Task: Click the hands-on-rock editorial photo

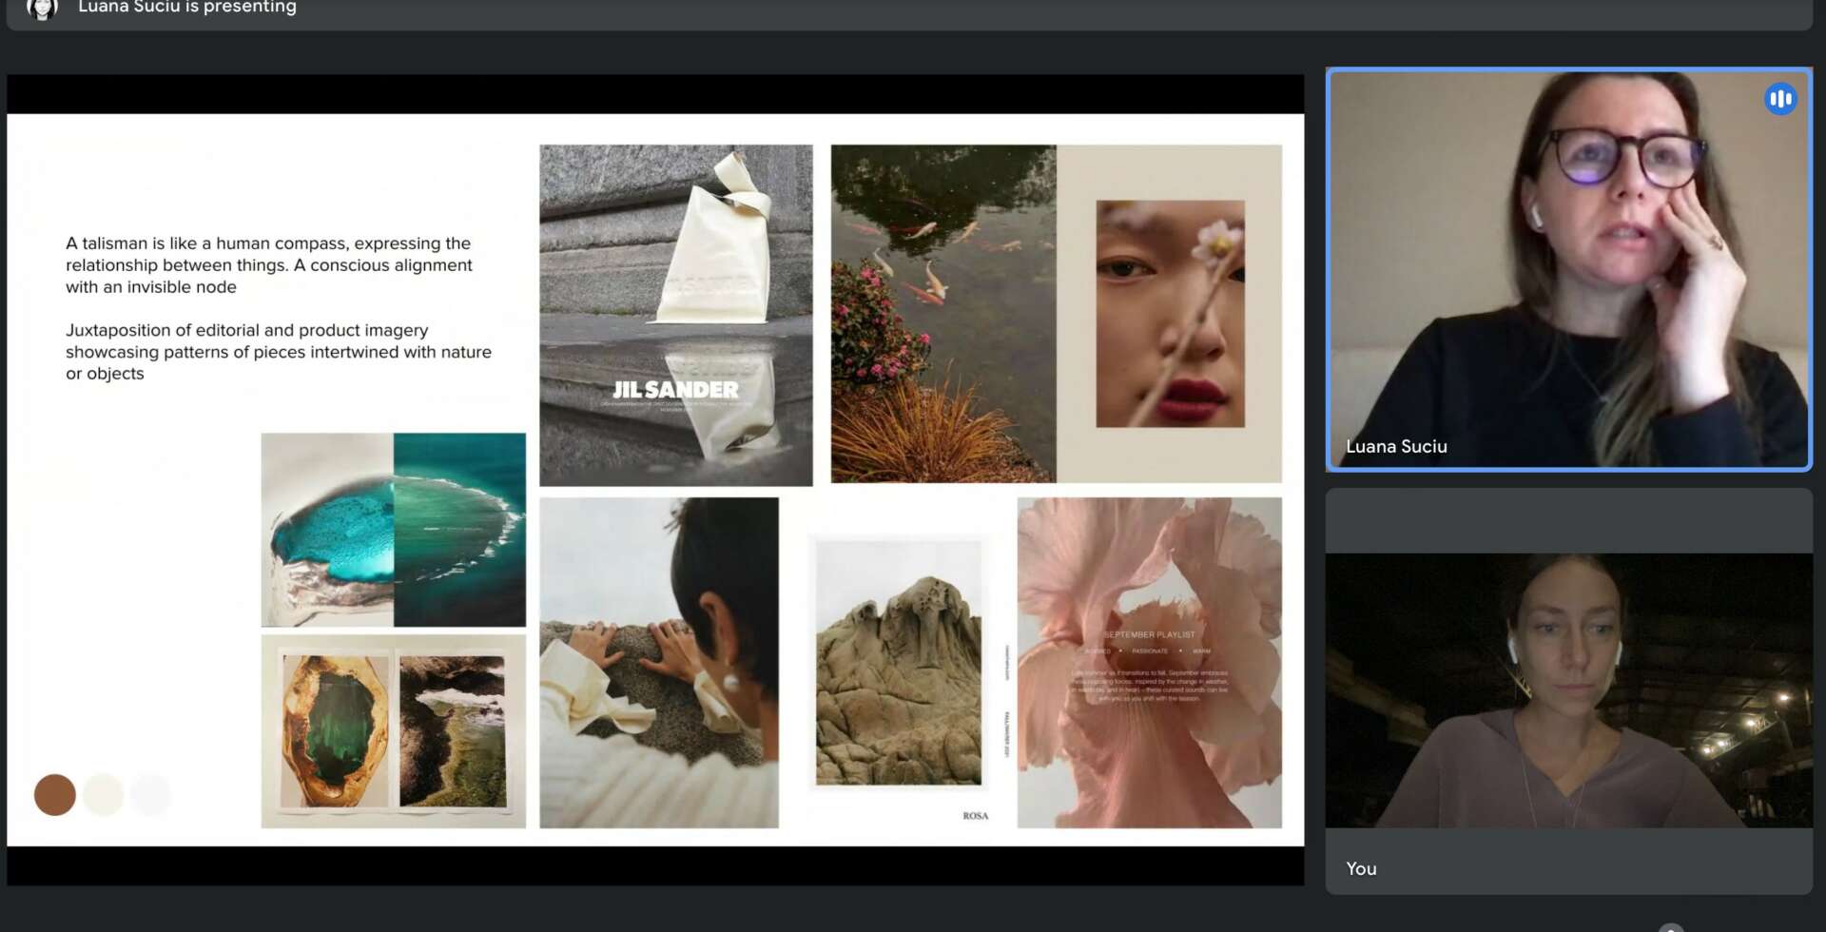Action: pos(658,662)
